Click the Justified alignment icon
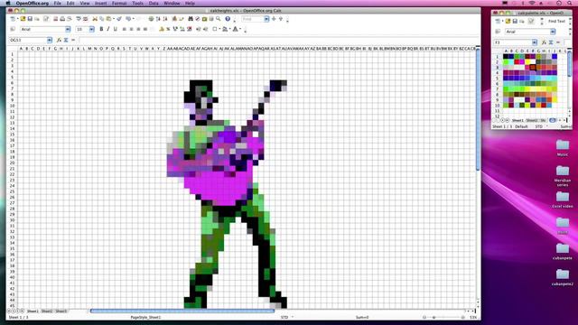Image resolution: width=578 pixels, height=325 pixels. (x=145, y=29)
